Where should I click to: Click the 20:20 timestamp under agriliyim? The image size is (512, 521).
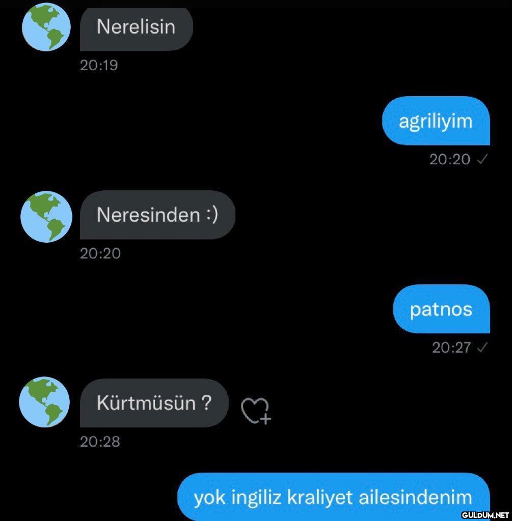coord(449,159)
